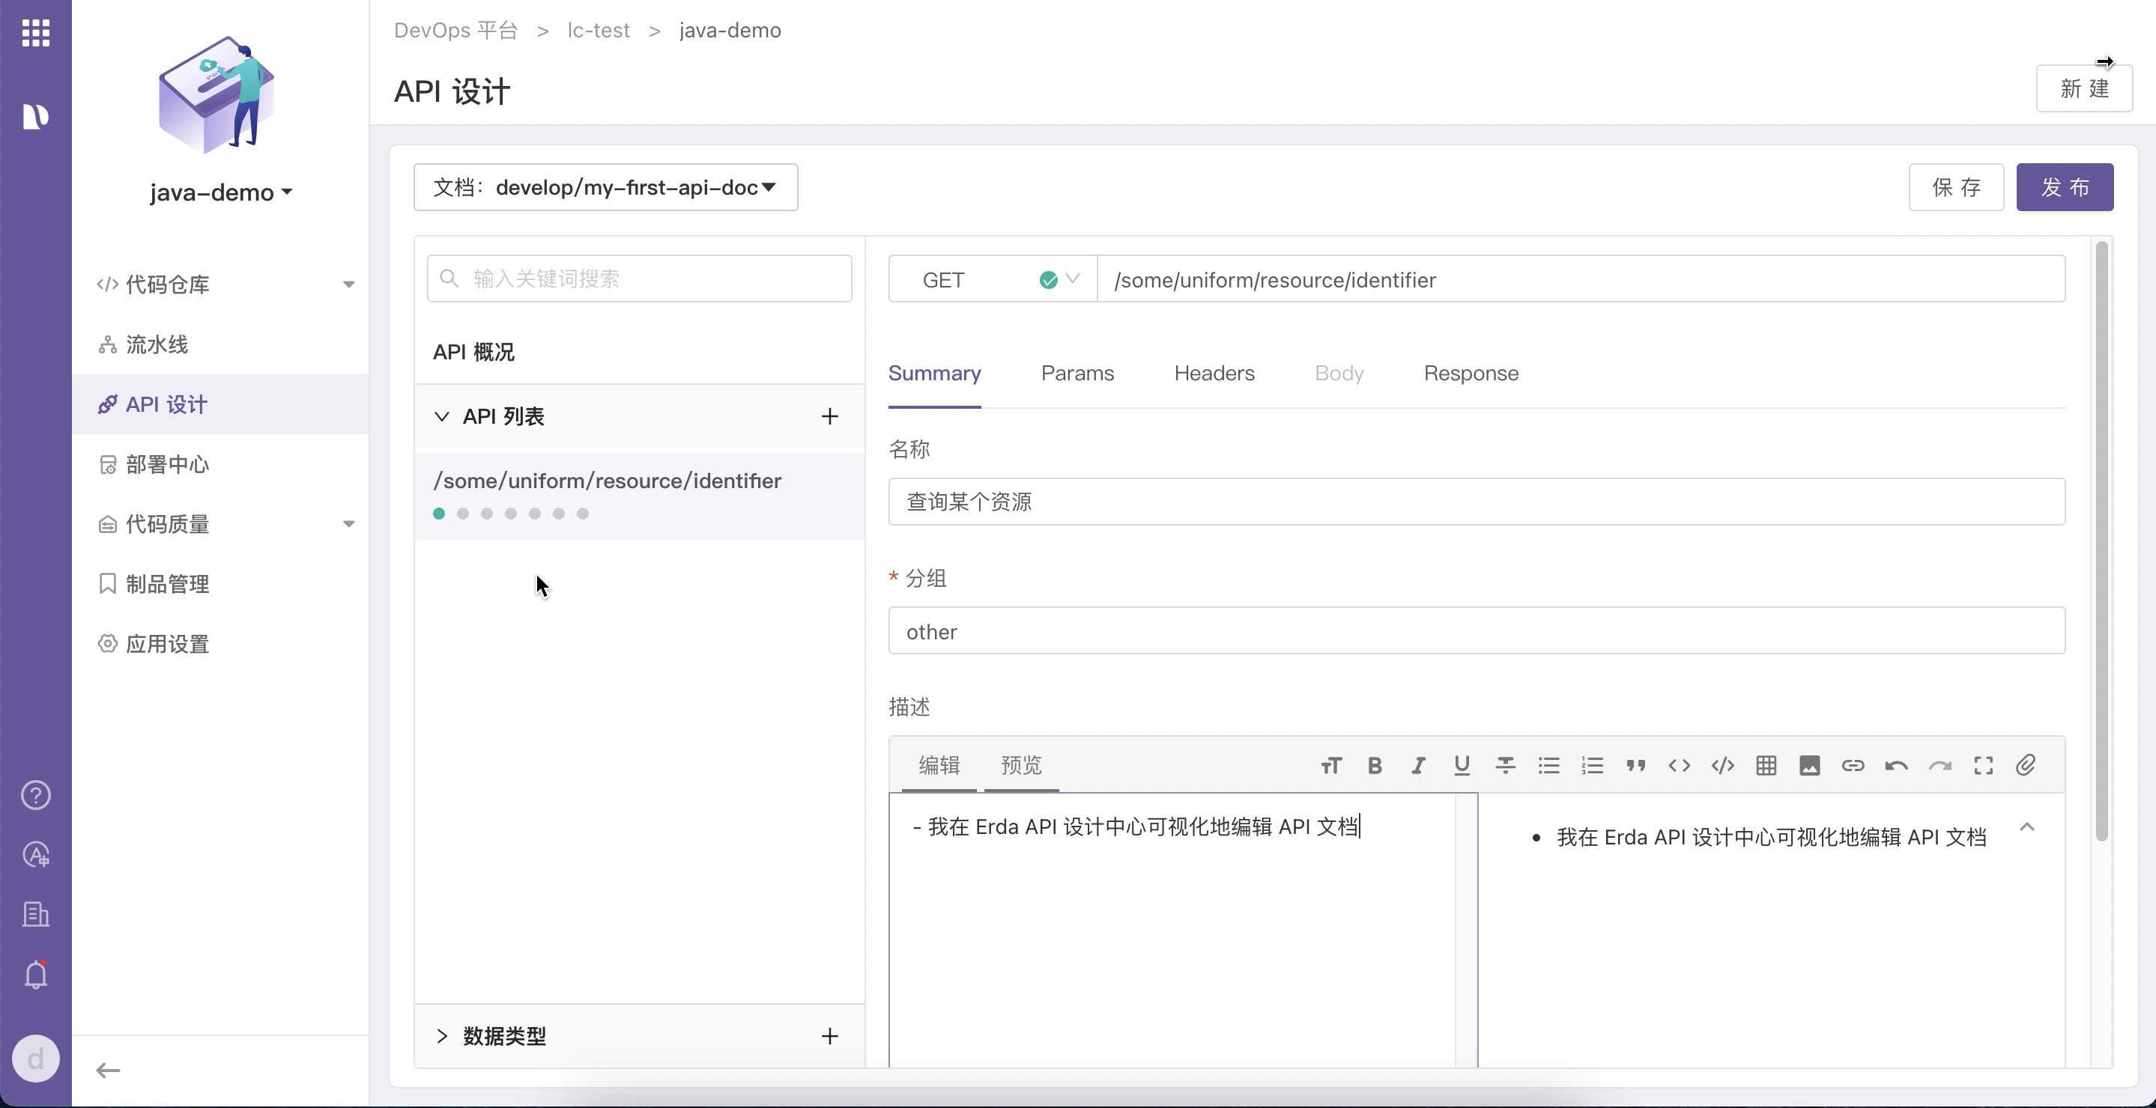The width and height of the screenshot is (2156, 1108).
Task: Open the document selector dropdown
Action: coord(605,187)
